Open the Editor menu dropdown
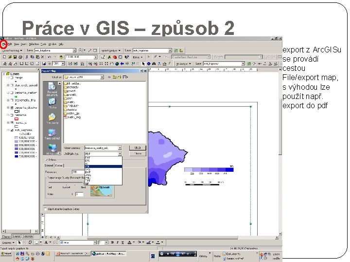 tap(138, 57)
